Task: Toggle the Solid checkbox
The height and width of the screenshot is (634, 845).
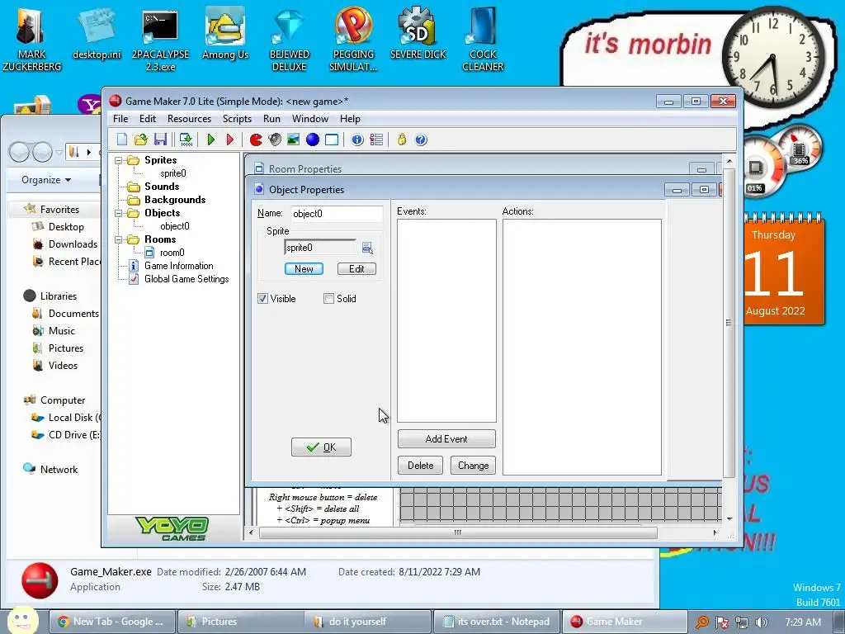Action: (x=328, y=299)
